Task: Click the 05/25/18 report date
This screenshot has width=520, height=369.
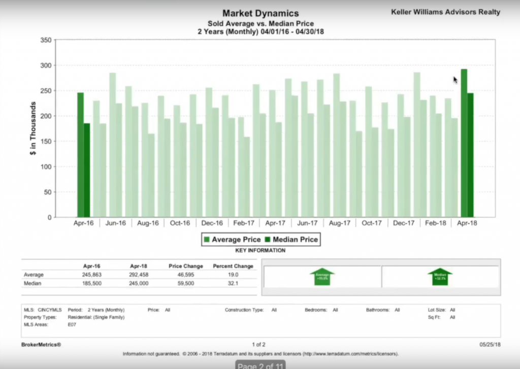Action: pos(490,345)
